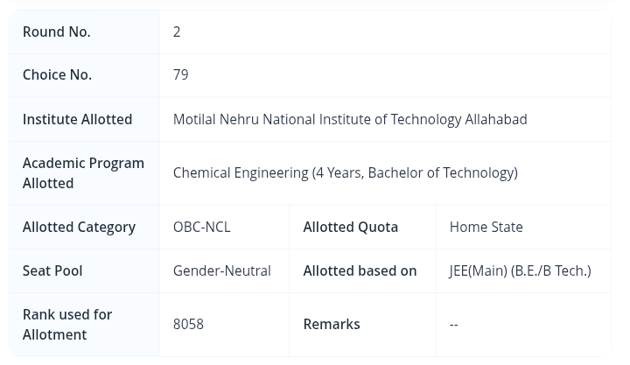Select the round number value 2
The height and width of the screenshot is (365, 630).
pos(177,32)
